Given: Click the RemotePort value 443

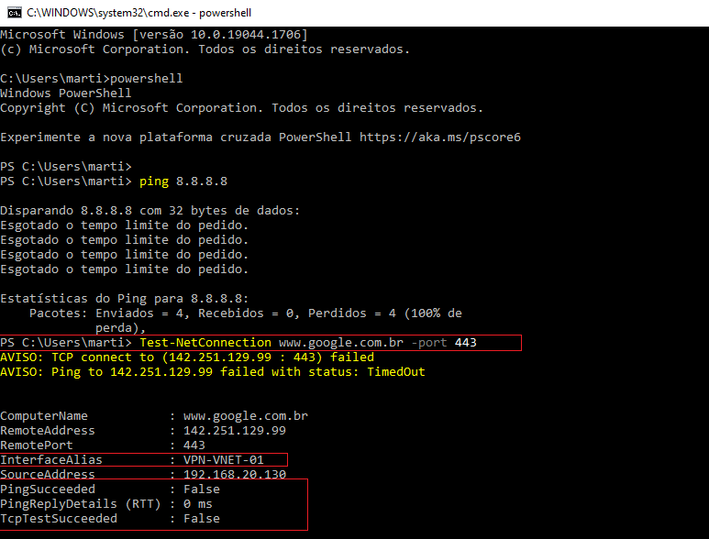Looking at the screenshot, I should [194, 445].
